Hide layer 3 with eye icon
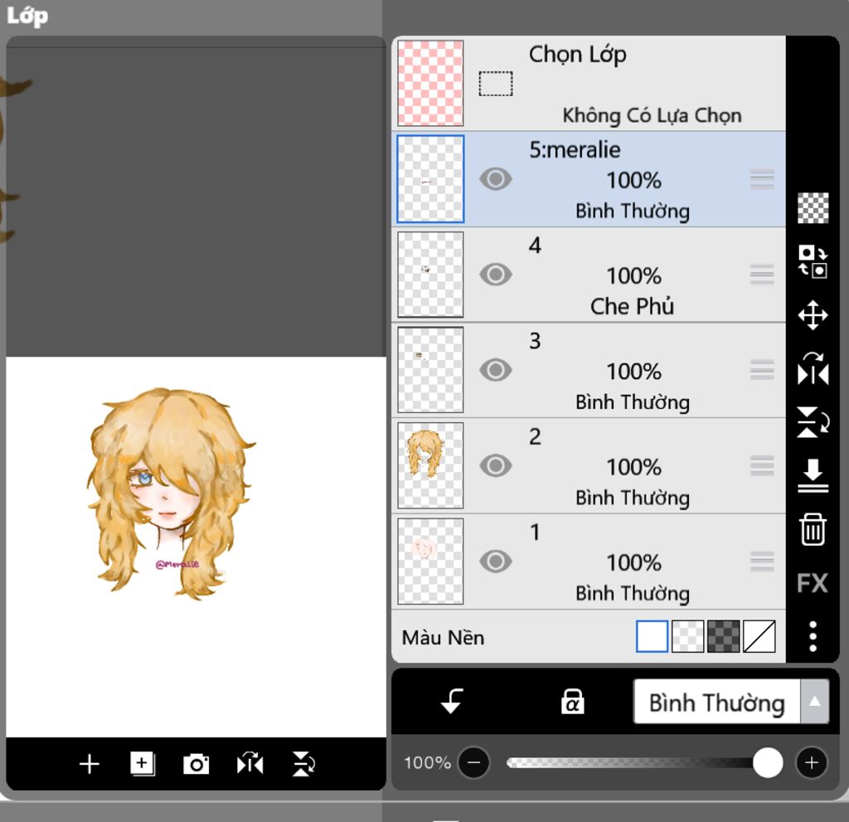This screenshot has height=822, width=849. [x=496, y=370]
